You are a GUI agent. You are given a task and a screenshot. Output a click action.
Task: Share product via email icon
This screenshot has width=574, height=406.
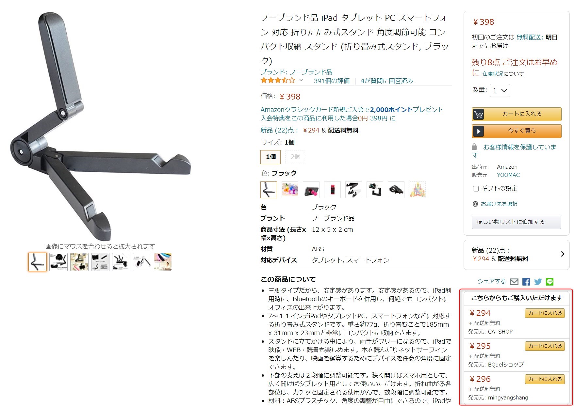tap(514, 282)
